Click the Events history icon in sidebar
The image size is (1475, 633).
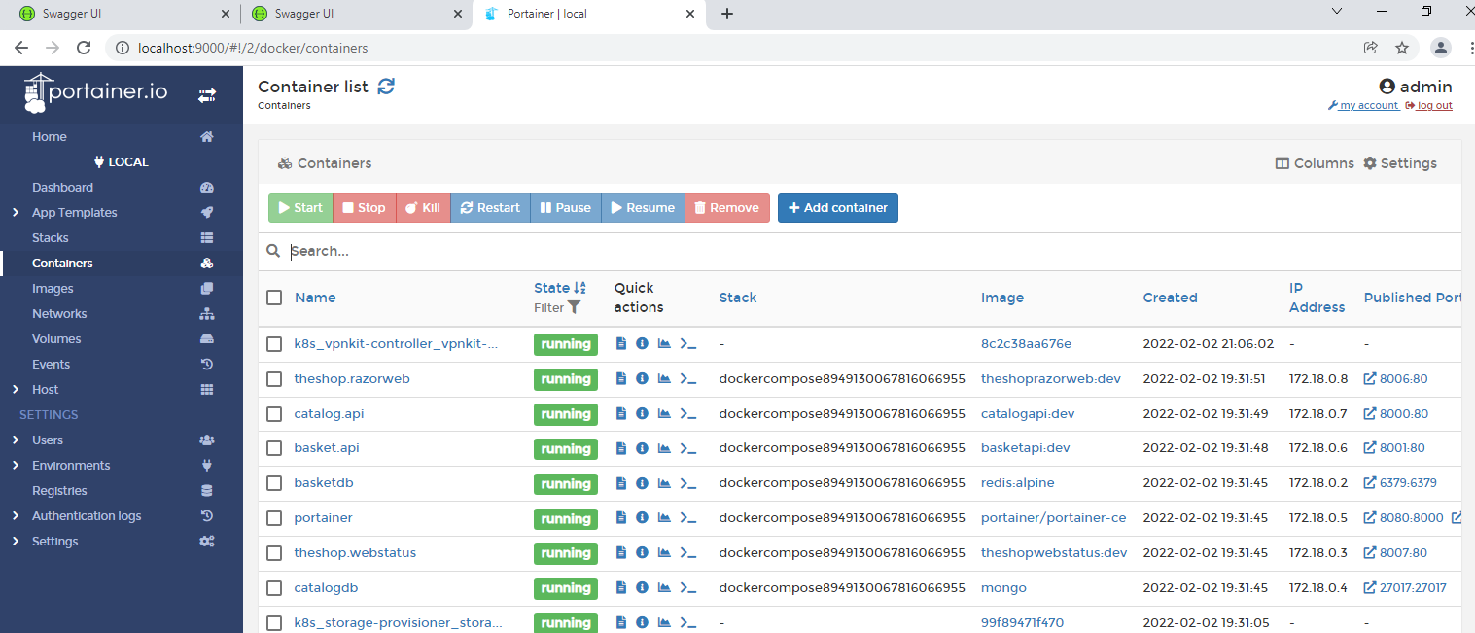(206, 365)
